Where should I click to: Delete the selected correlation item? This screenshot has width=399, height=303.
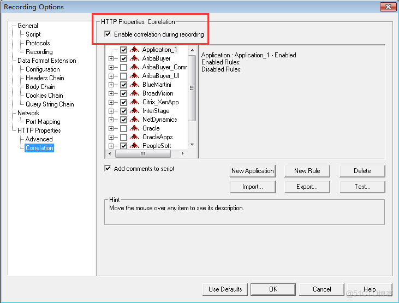click(x=362, y=171)
